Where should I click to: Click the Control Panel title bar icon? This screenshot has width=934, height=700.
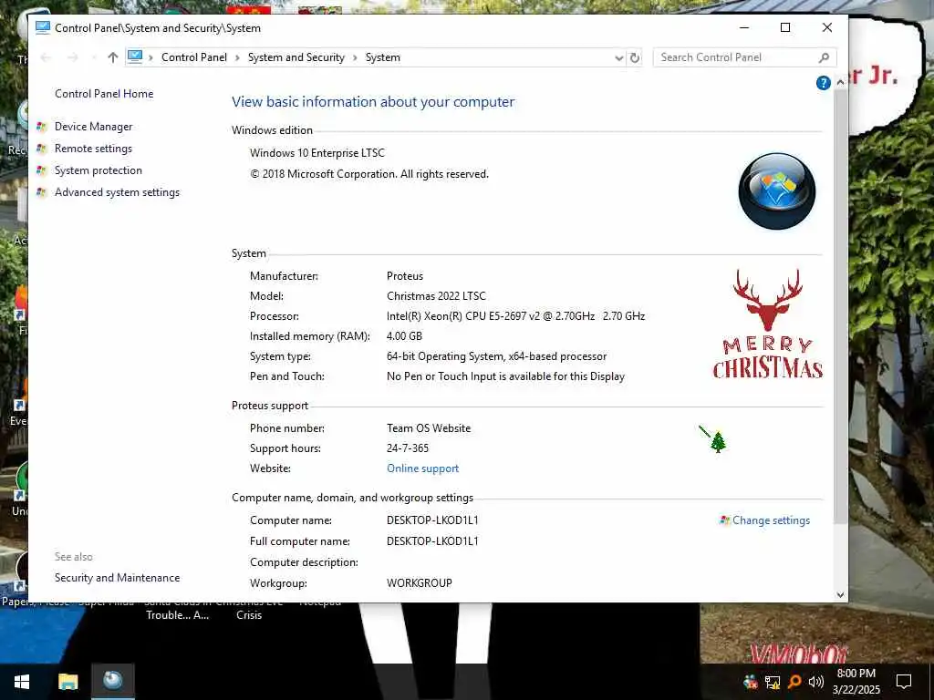pyautogui.click(x=42, y=28)
